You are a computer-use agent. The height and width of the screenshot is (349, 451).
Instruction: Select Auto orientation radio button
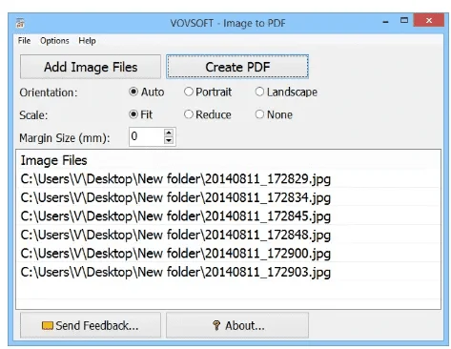(x=133, y=92)
